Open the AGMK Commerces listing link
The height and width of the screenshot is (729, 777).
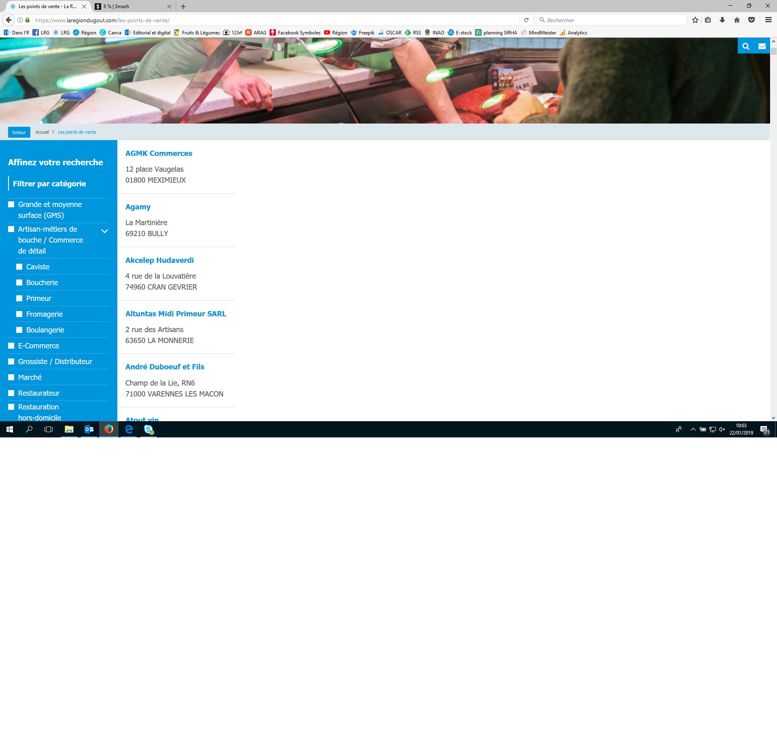(x=159, y=153)
